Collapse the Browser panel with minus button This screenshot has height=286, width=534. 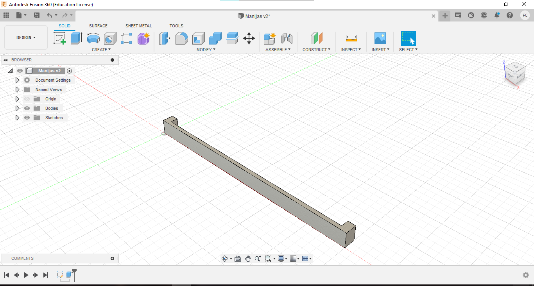click(113, 60)
